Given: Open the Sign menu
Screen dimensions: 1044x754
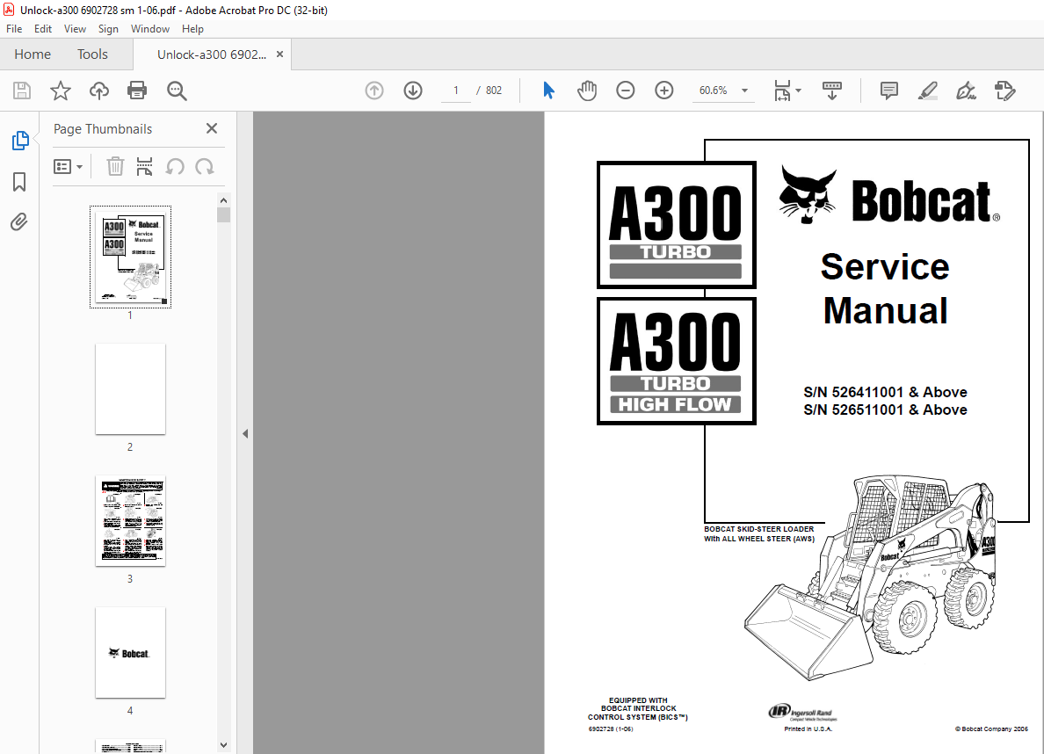Looking at the screenshot, I should (x=108, y=29).
